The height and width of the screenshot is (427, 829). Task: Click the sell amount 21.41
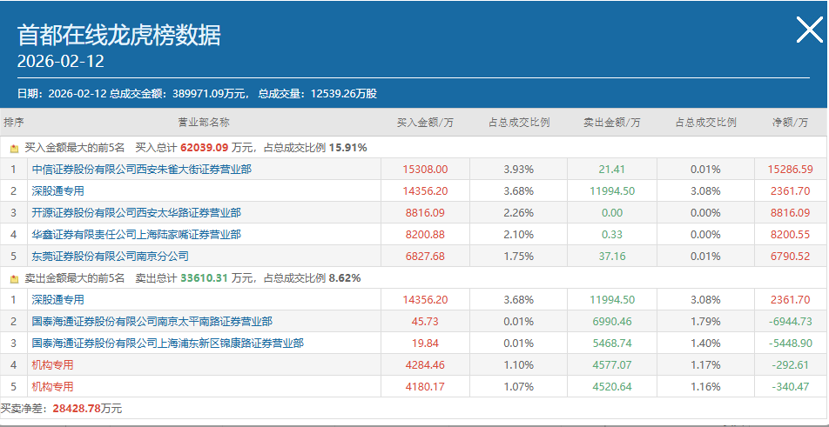[612, 170]
